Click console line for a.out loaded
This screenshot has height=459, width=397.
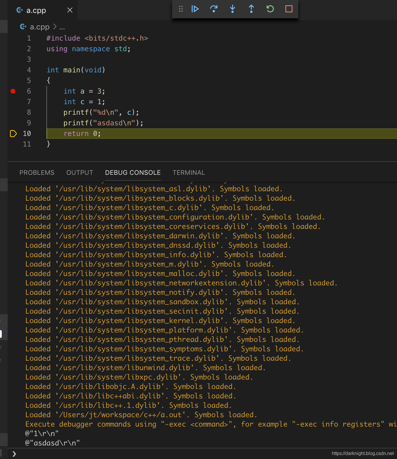(x=141, y=415)
